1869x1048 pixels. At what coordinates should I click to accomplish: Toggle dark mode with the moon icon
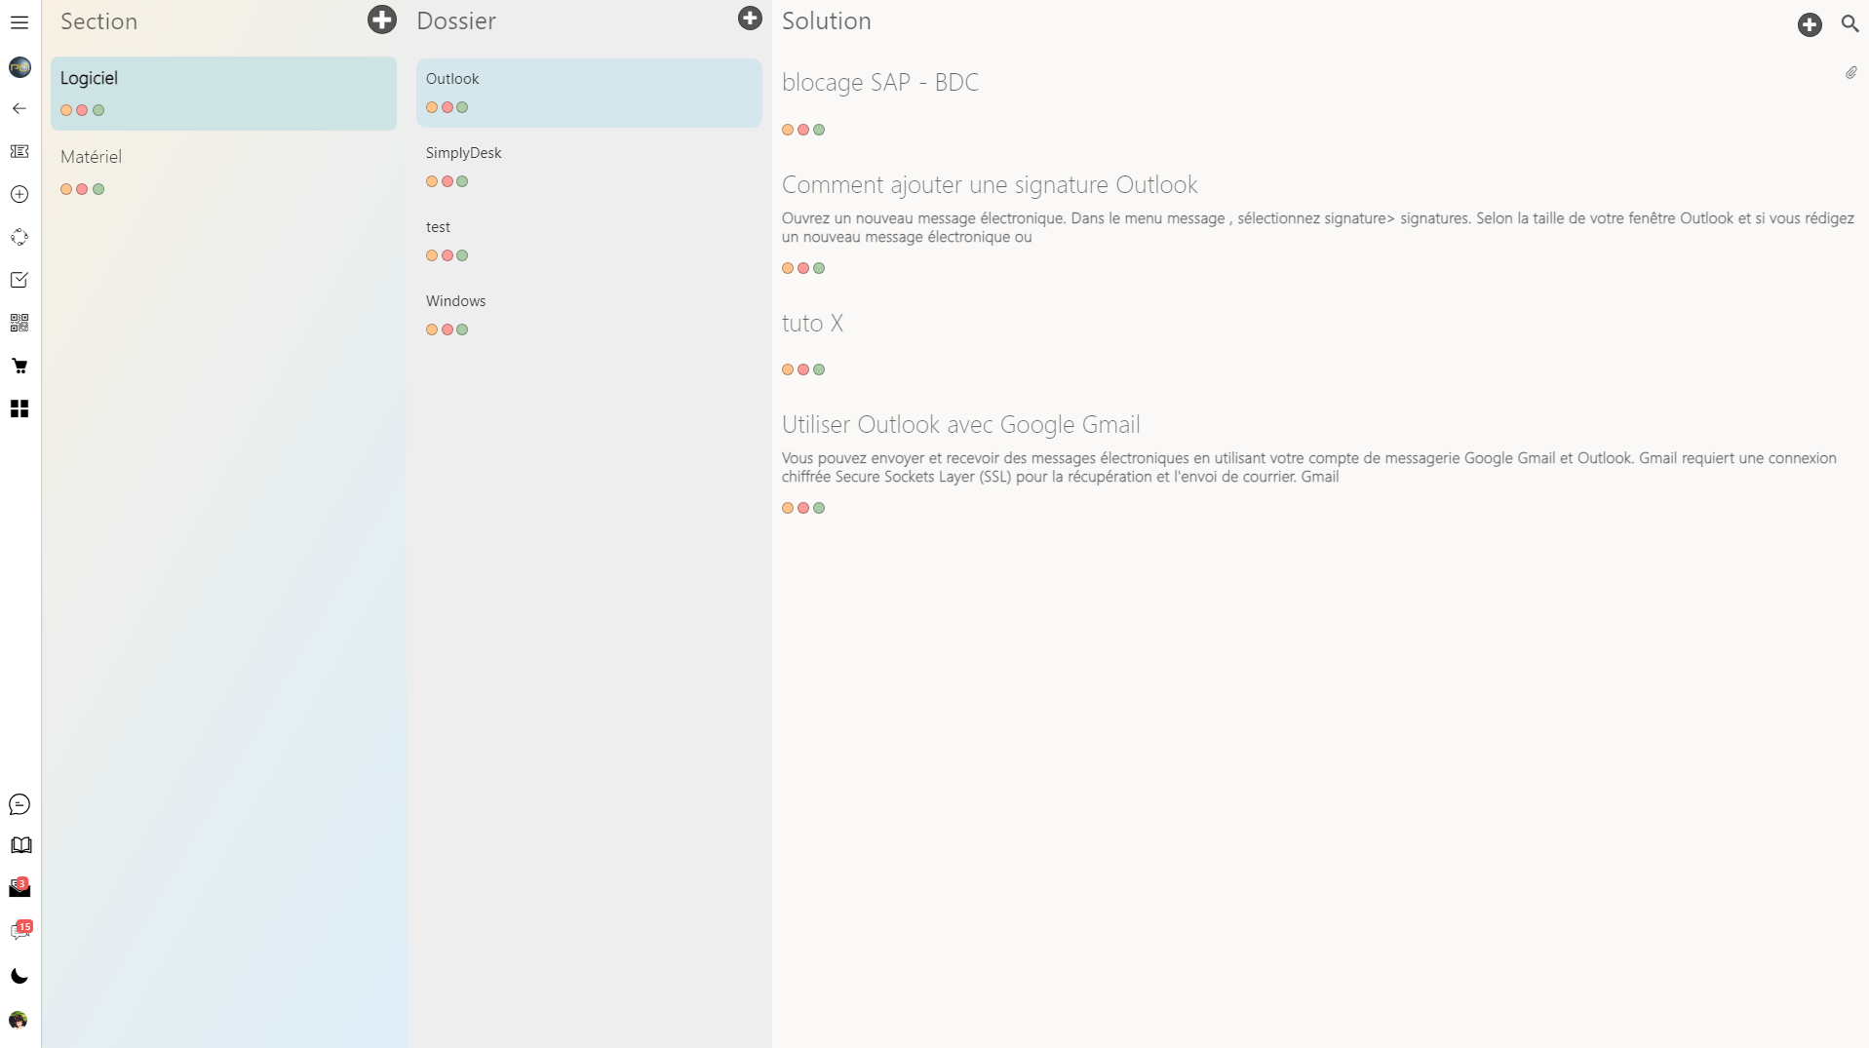pos(19,976)
